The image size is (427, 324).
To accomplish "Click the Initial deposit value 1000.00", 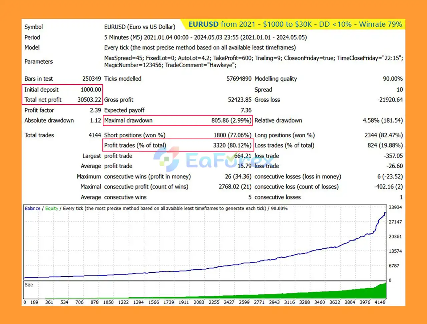I will coord(91,90).
